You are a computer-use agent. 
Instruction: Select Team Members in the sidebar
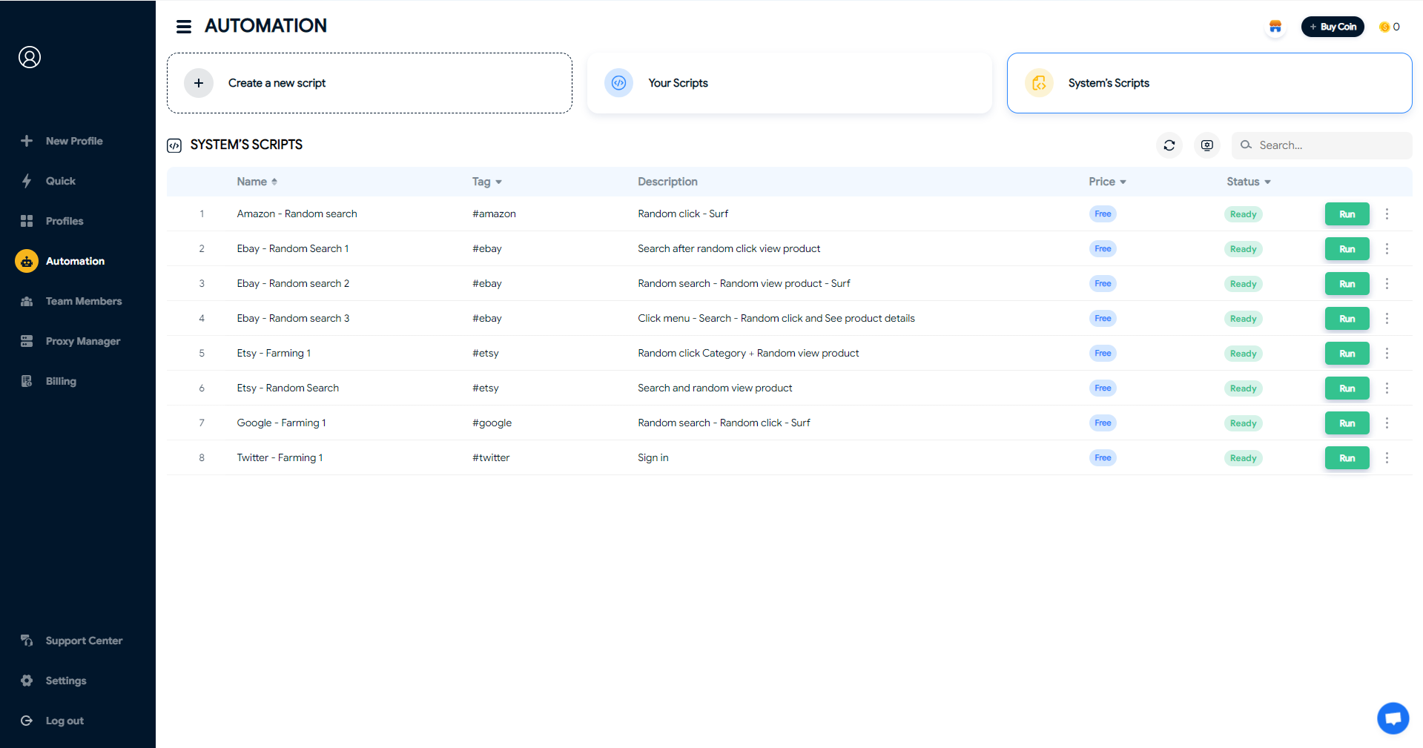pos(84,301)
